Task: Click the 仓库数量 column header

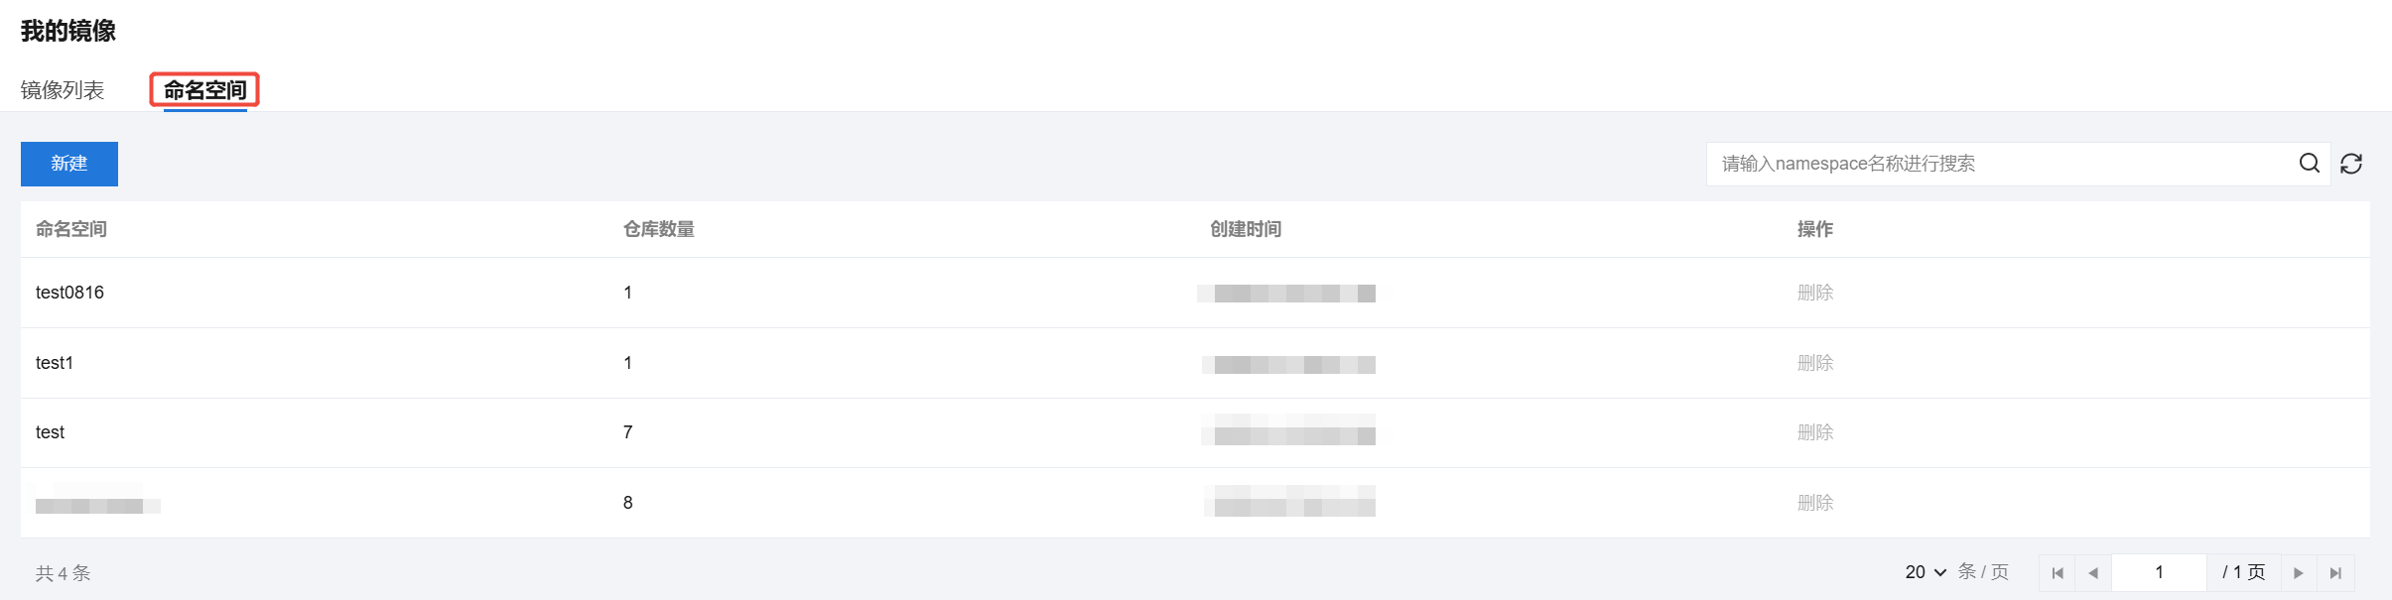Action: pyautogui.click(x=658, y=229)
